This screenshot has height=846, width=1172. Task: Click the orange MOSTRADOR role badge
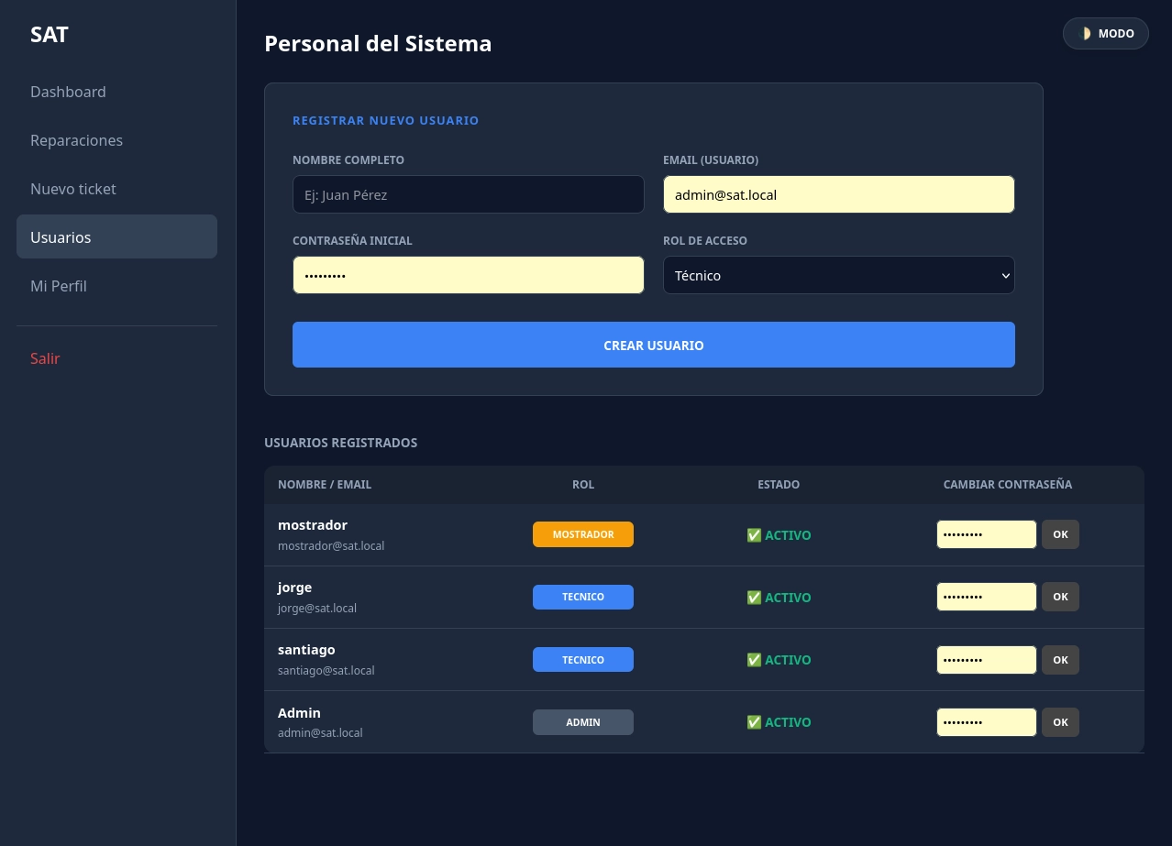coord(583,534)
